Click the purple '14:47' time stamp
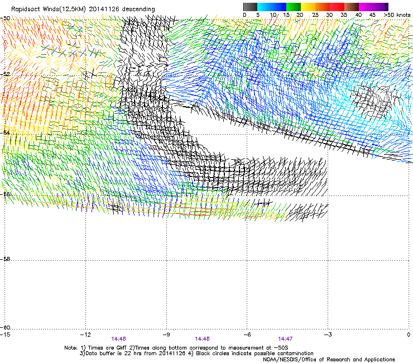 pyautogui.click(x=285, y=339)
